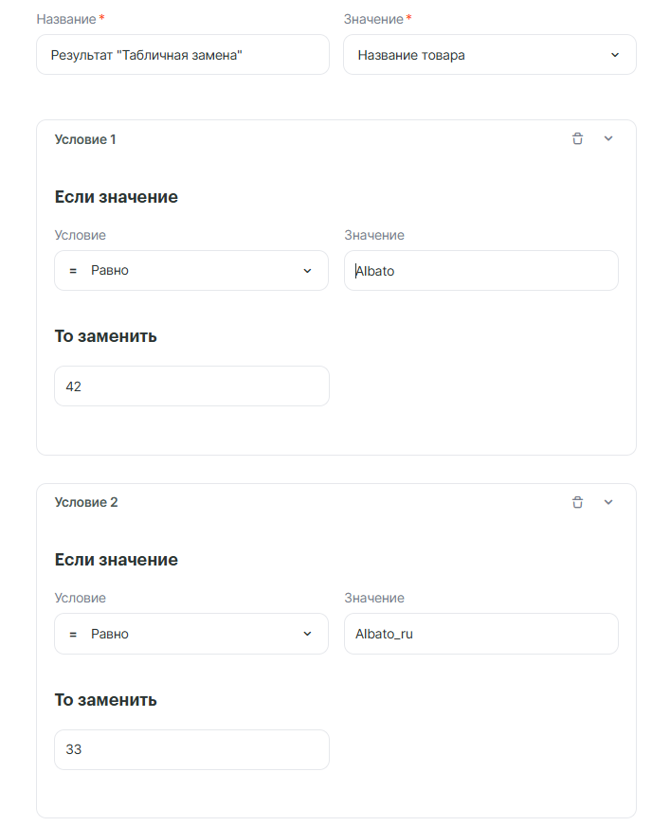Focus the Название field with "Табличная замена"
Viewport: 670px width, 826px height.
(x=182, y=55)
